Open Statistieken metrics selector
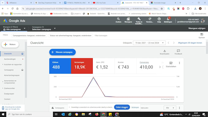The image size is (208, 117). (171, 64)
